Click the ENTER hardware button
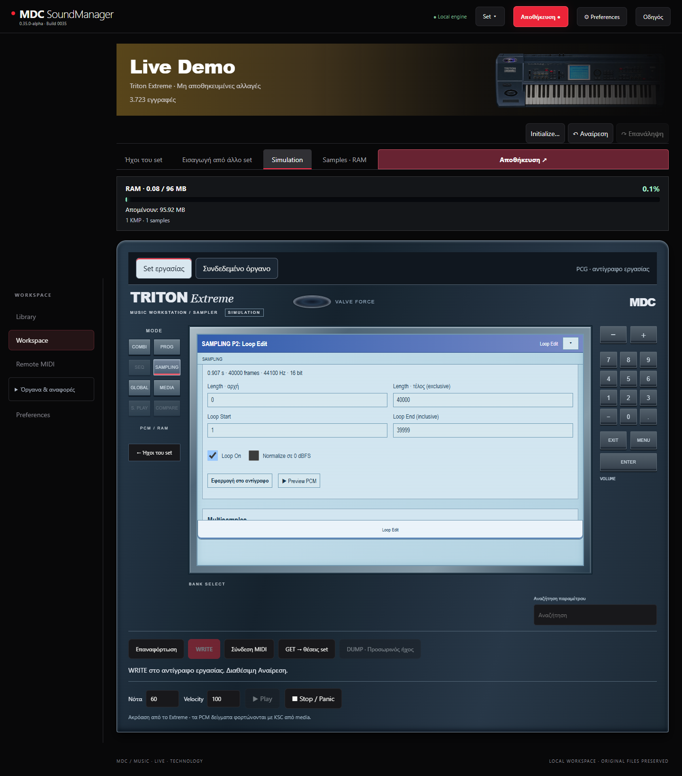 628,462
